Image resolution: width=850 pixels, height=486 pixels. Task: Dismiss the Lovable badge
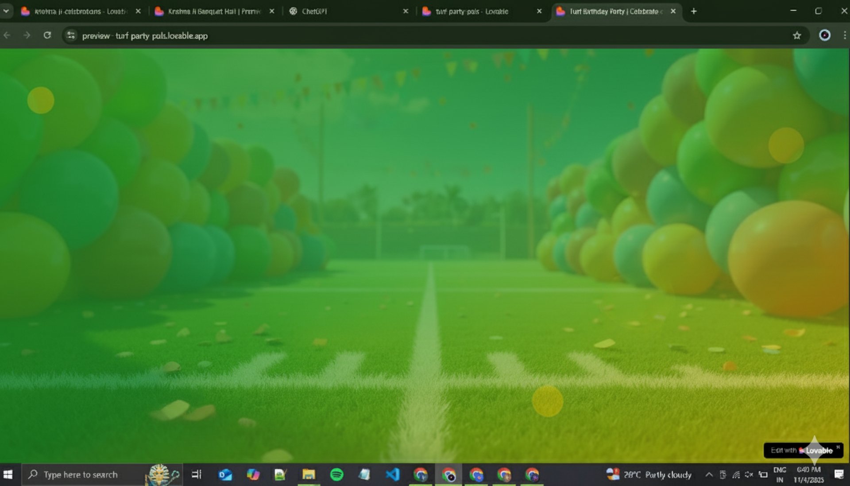(x=838, y=447)
